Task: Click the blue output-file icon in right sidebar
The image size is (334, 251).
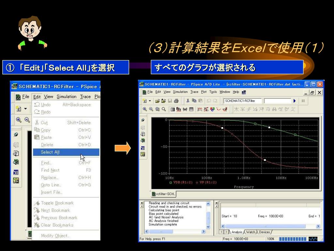Action: coord(143,148)
